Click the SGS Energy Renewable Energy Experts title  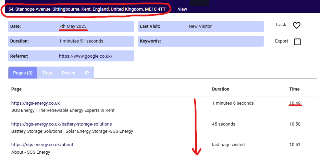(63, 110)
